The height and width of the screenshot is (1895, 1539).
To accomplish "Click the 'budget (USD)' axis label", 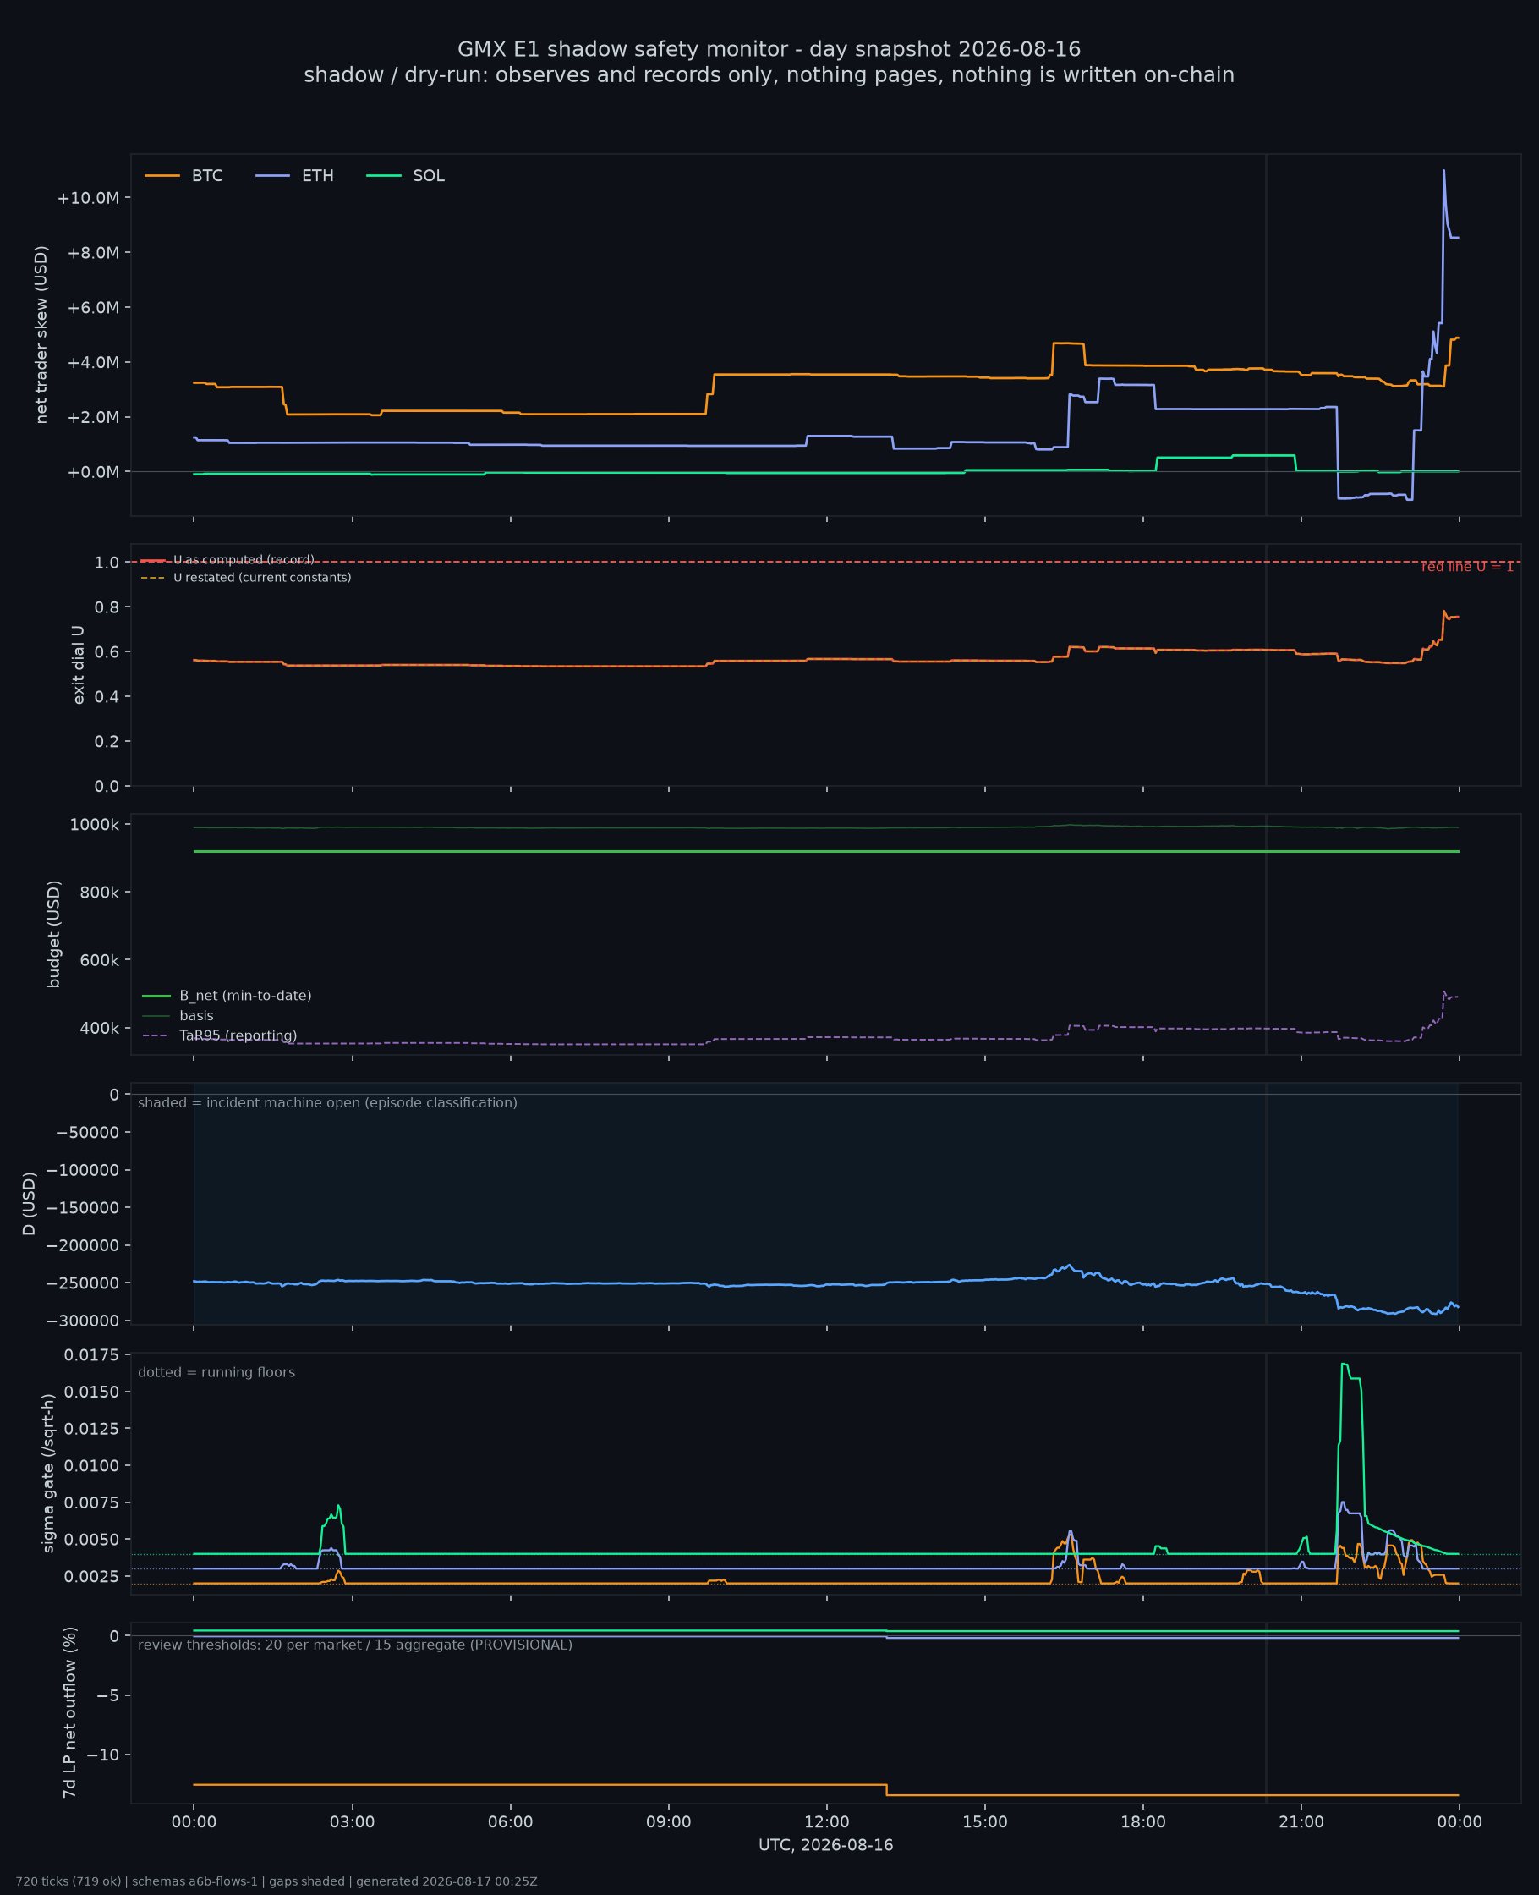I will tap(53, 934).
